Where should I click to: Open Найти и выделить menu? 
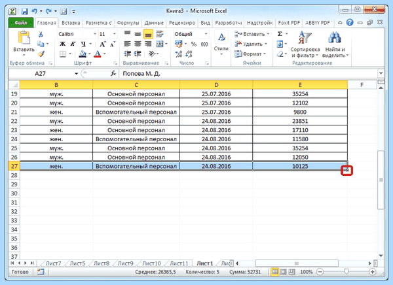(x=335, y=44)
